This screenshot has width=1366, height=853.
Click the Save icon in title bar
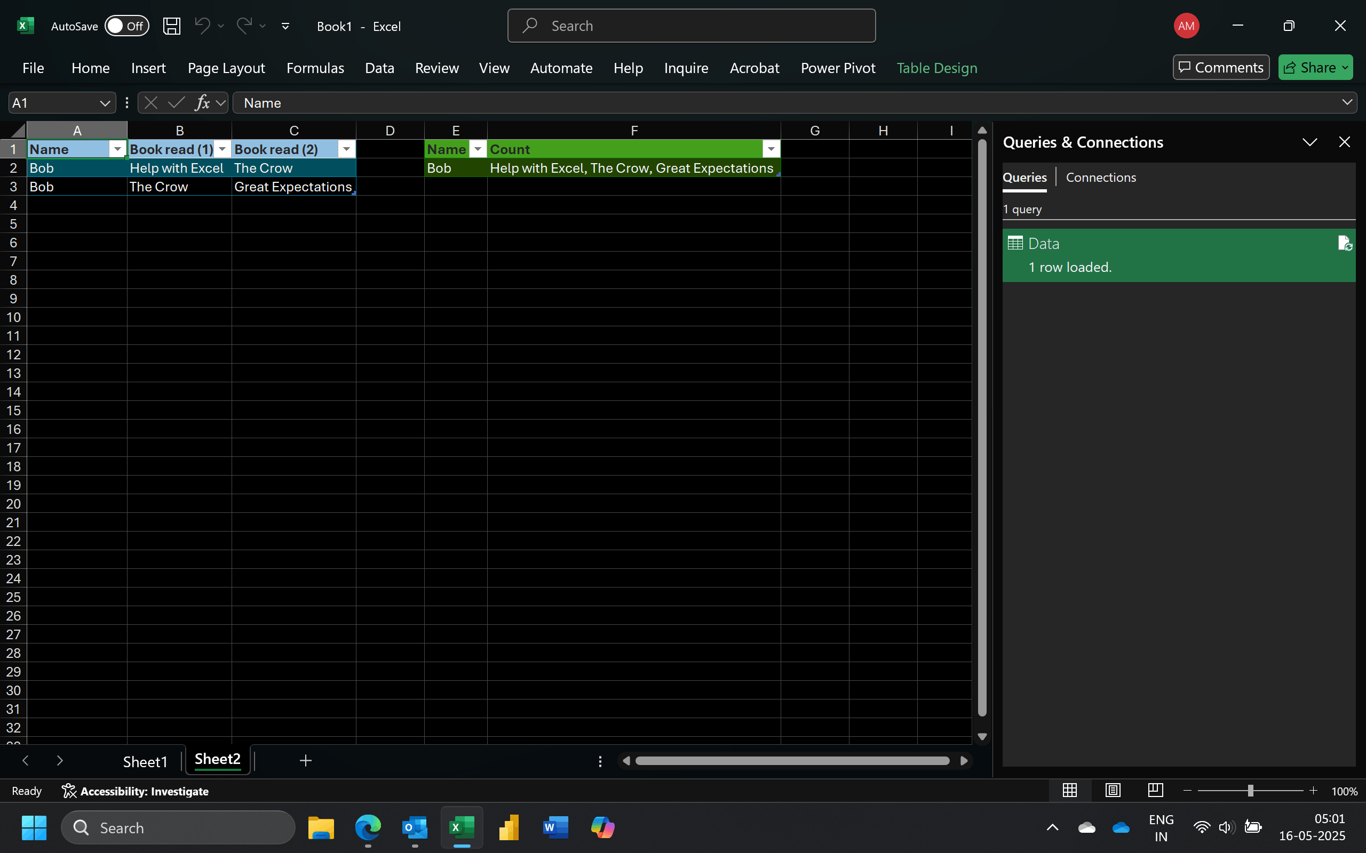click(x=172, y=26)
